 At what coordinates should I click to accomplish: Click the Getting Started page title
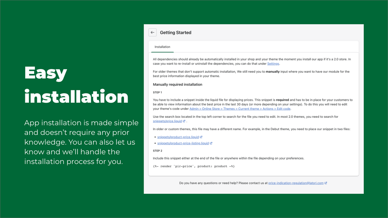click(176, 32)
